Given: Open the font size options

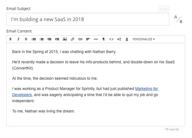Looking at the screenshot, I should click(x=119, y=39).
